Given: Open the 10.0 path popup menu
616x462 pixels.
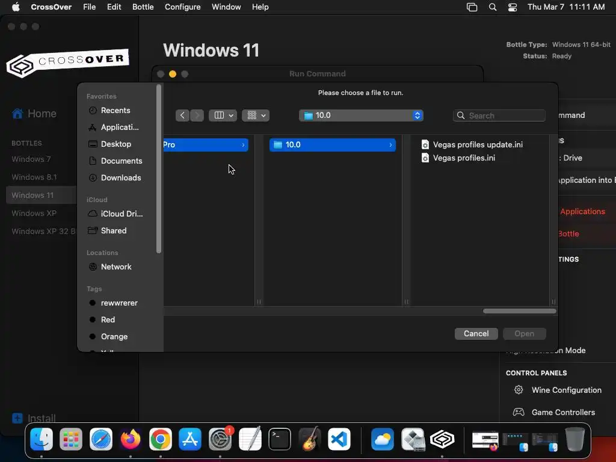Looking at the screenshot, I should point(361,115).
